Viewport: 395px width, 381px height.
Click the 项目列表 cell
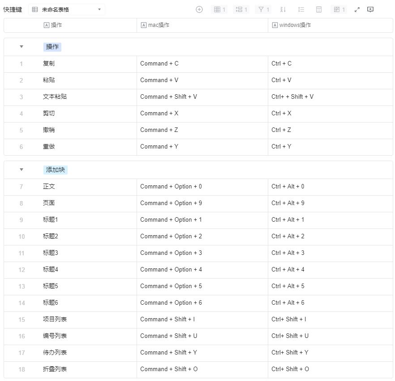pyautogui.click(x=88, y=320)
